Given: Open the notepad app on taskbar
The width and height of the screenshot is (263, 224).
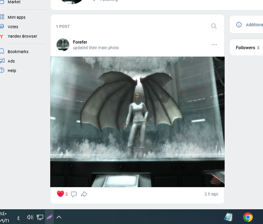Looking at the screenshot, I should coord(228,217).
